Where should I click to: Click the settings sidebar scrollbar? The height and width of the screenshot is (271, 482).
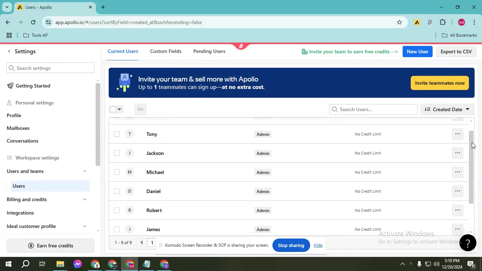pos(98,124)
